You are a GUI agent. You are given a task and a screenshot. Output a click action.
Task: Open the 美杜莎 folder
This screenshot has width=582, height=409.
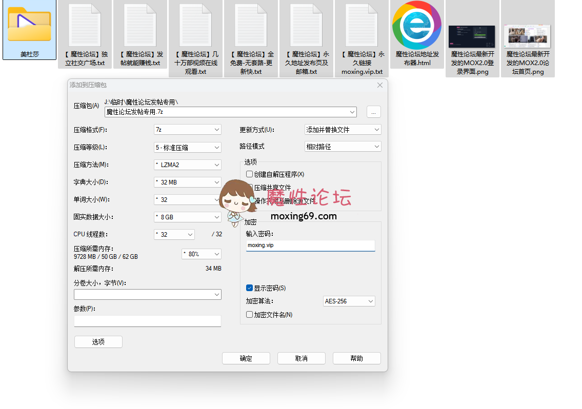click(x=28, y=28)
